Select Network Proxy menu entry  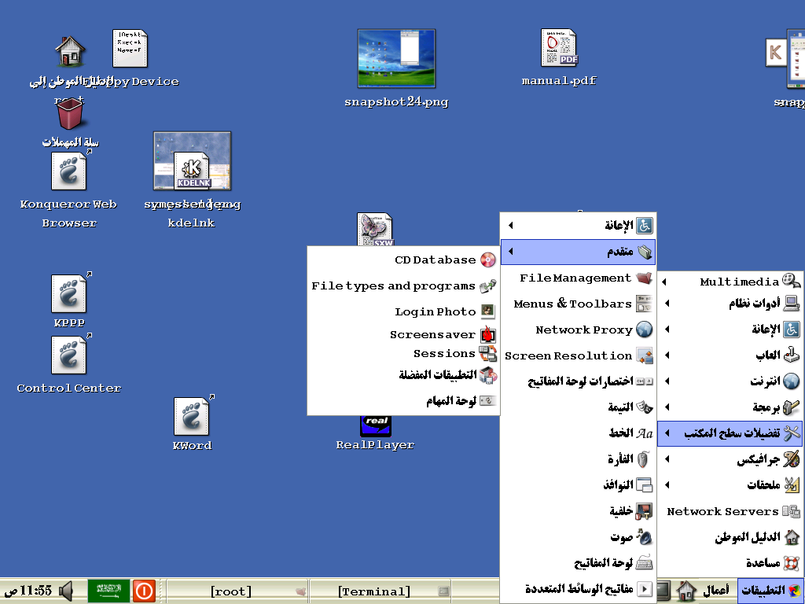(578, 330)
